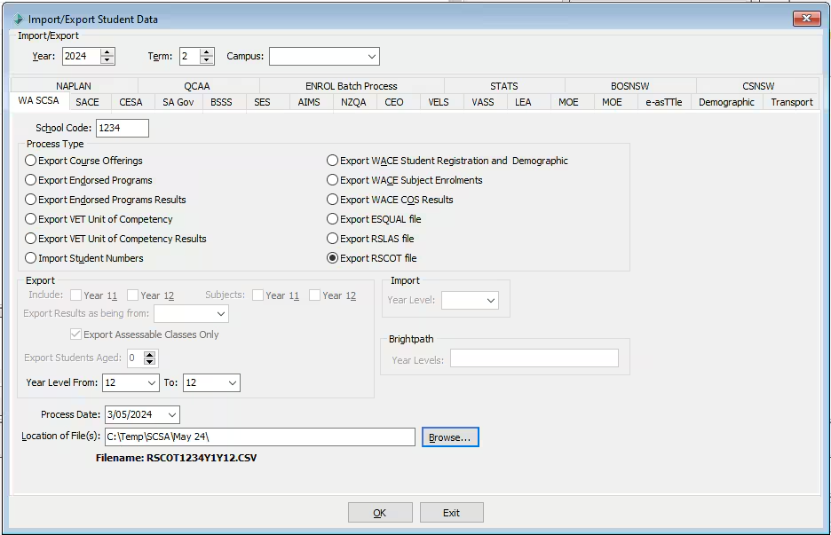This screenshot has height=535, width=831.
Task: Check the Year 11 Include checkbox
Action: pos(77,295)
